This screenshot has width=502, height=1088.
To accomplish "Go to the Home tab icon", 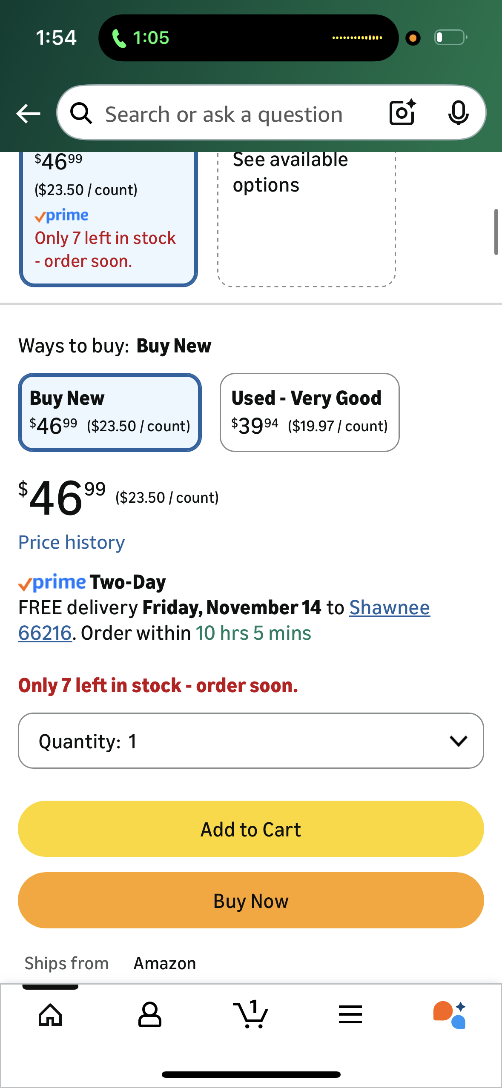I will (x=50, y=1014).
